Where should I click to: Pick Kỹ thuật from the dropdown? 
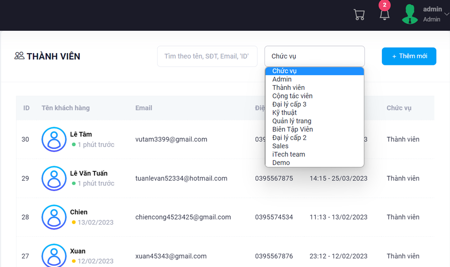(284, 113)
